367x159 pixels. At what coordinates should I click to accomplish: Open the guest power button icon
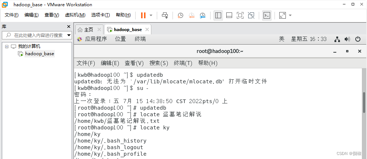pos(358,39)
